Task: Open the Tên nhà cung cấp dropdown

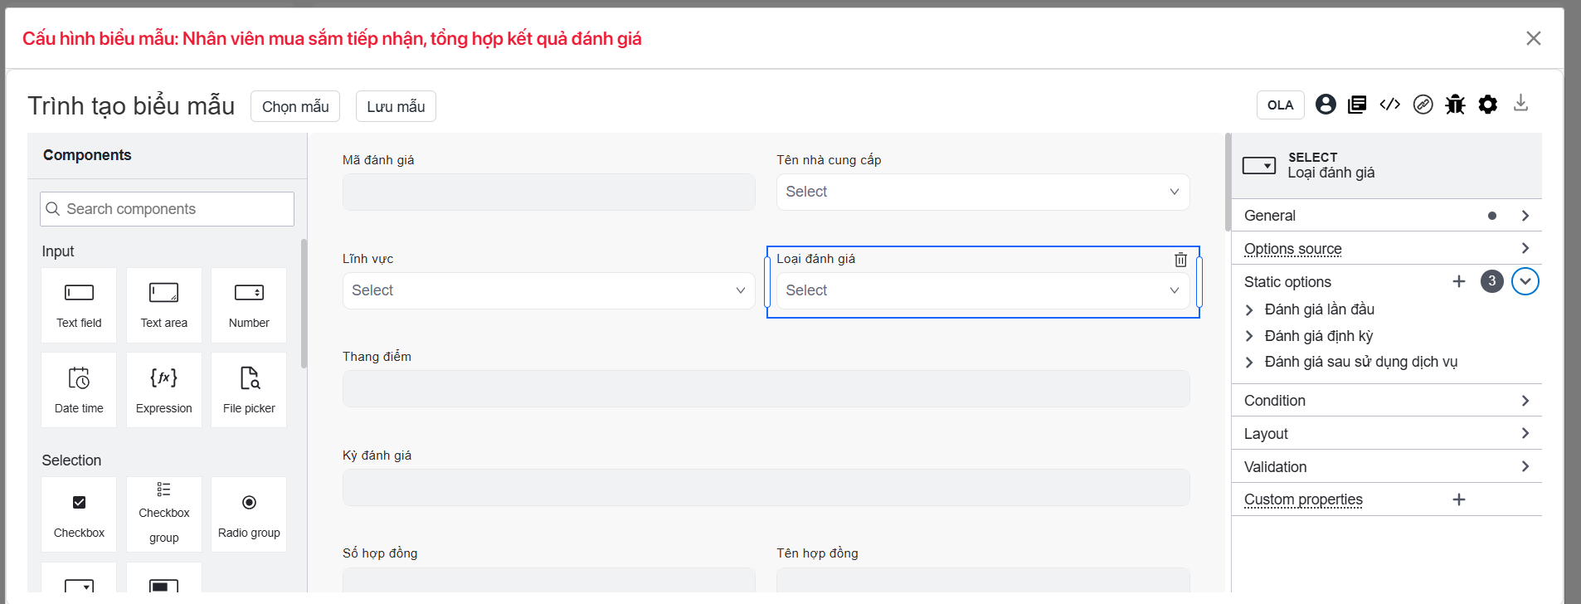Action: click(x=982, y=192)
